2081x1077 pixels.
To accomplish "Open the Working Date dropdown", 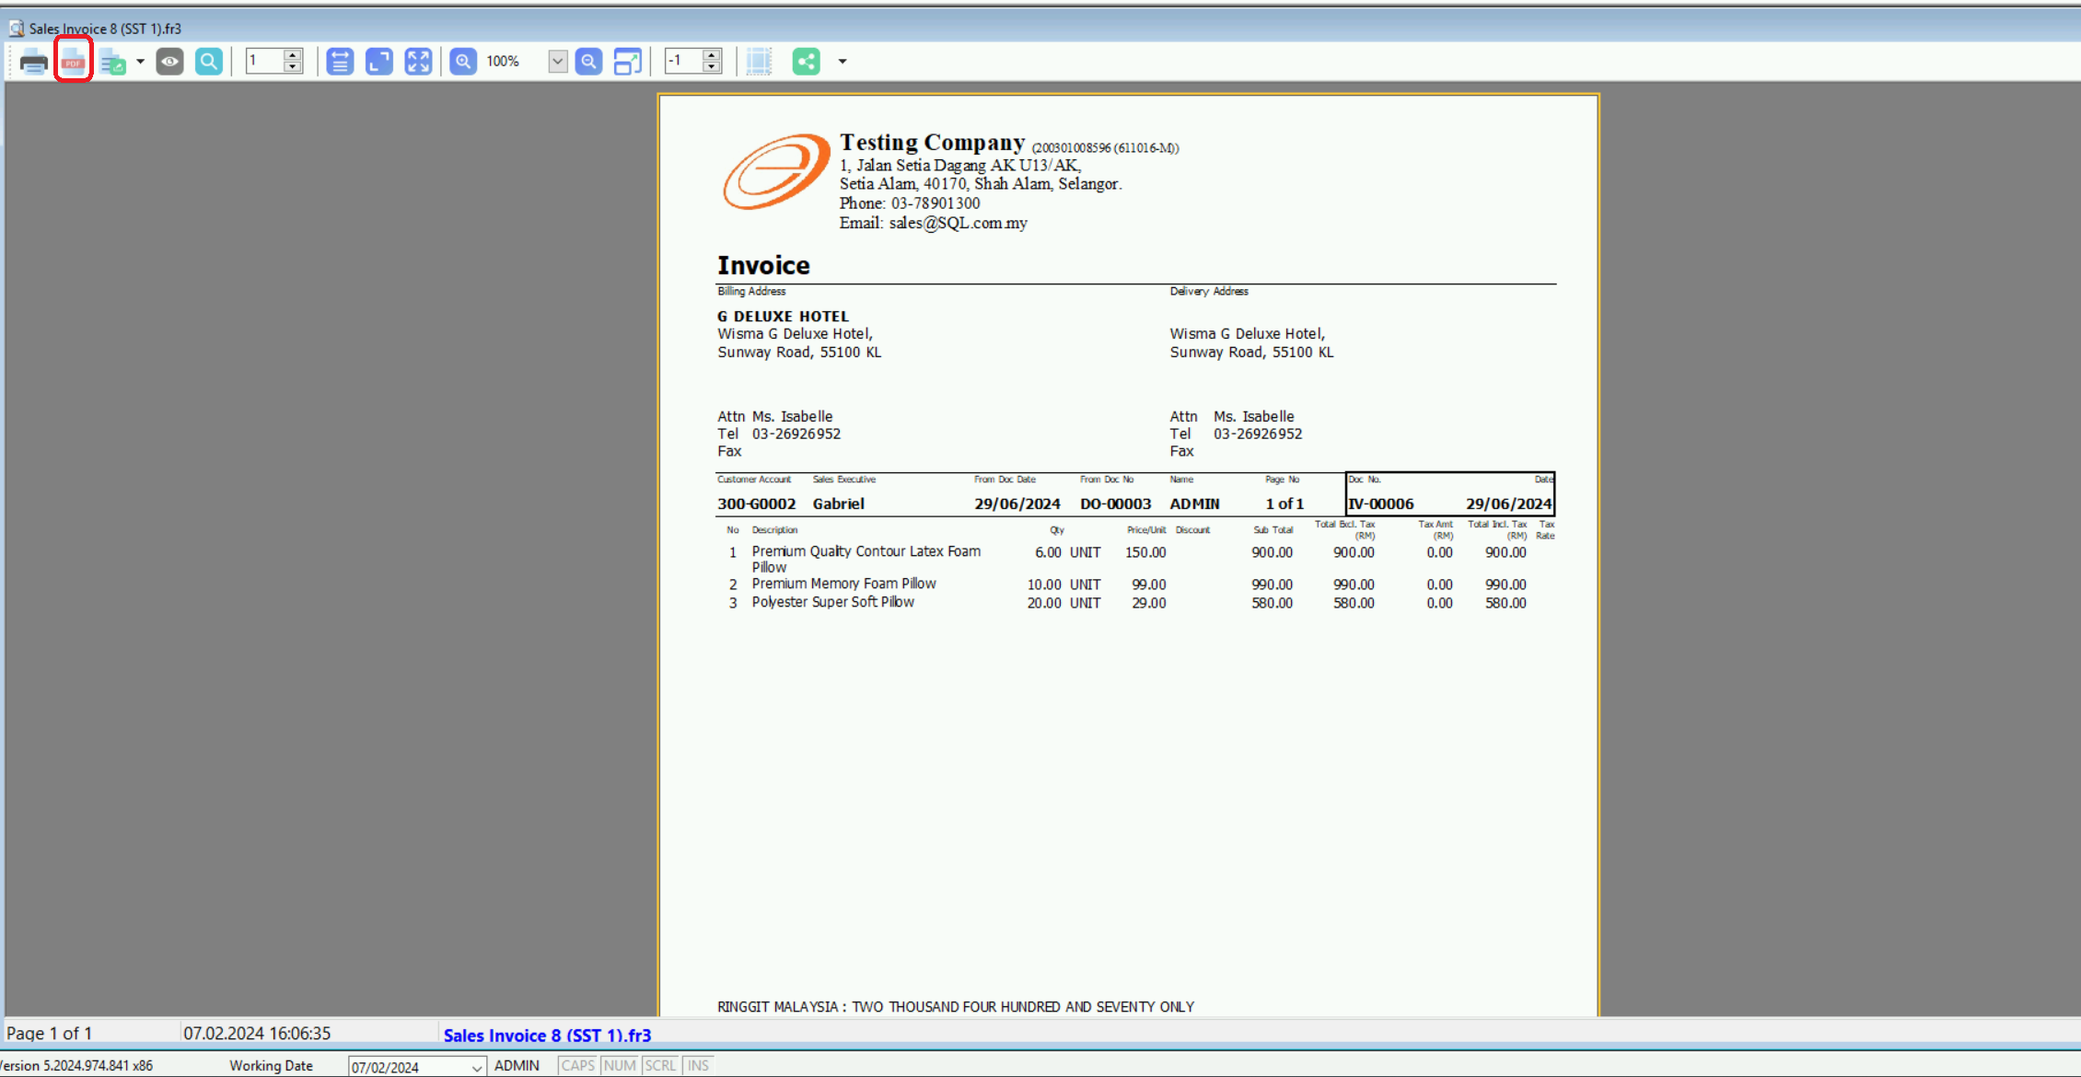I will (x=475, y=1065).
